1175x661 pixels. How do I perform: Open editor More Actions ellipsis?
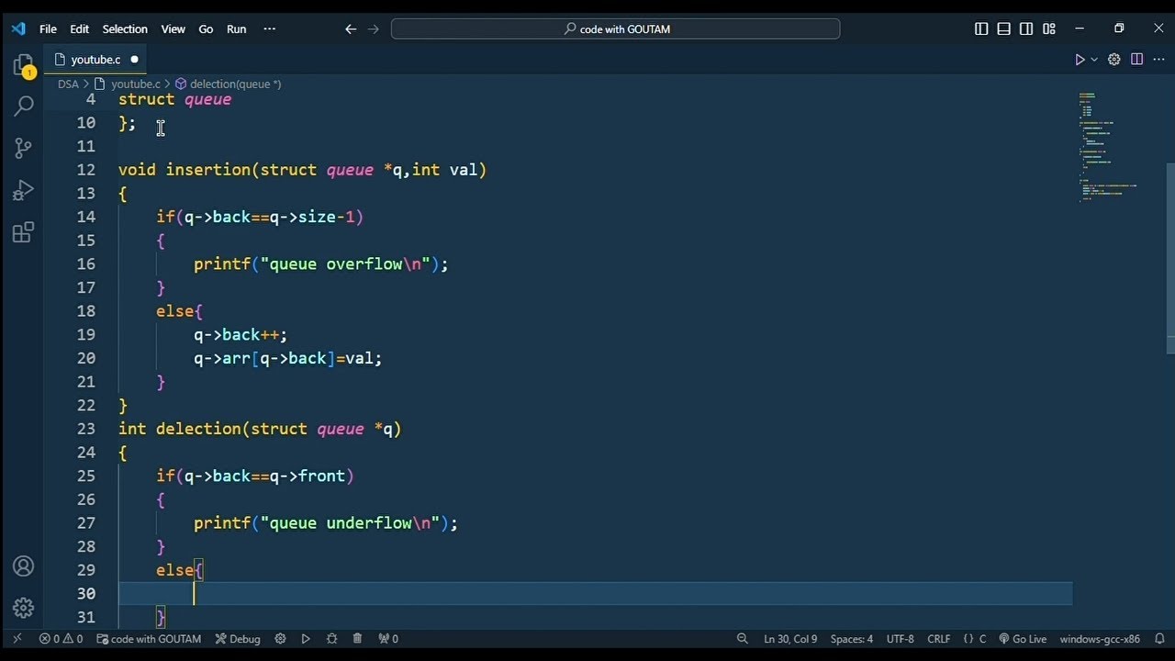pyautogui.click(x=1158, y=60)
